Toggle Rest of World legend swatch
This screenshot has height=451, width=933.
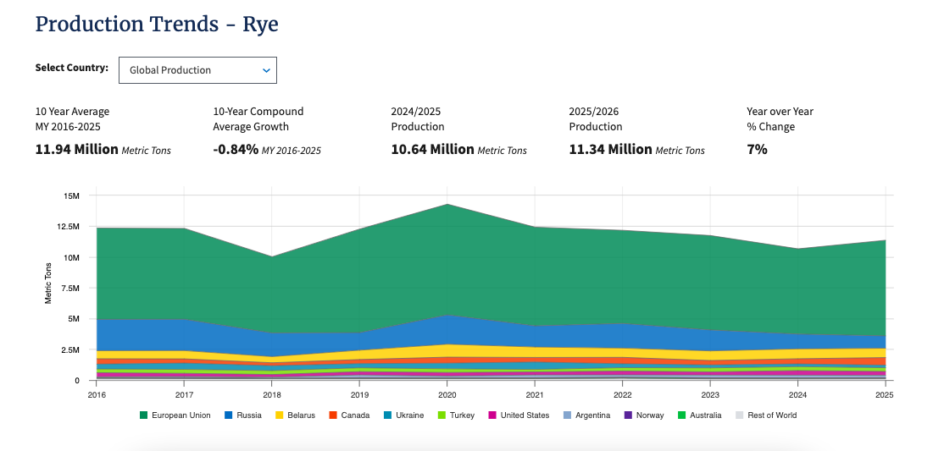click(740, 415)
